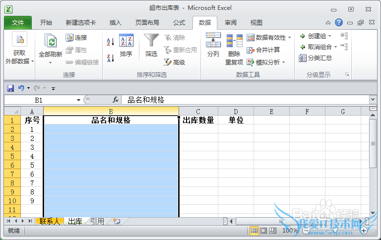Switch to the 公式 Formulas tab
Viewport: 381px width, 240px height.
point(179,23)
